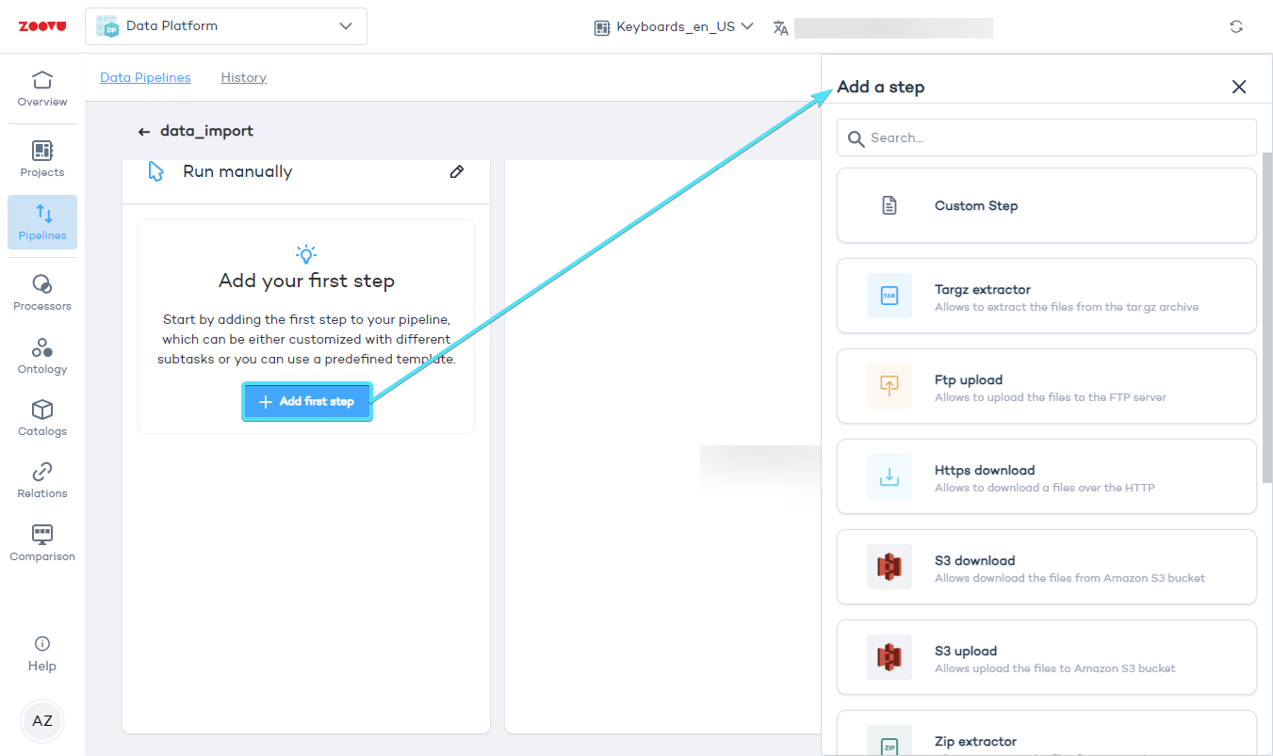The image size is (1273, 756).
Task: Click the pencil icon to edit Run manually
Action: [457, 171]
